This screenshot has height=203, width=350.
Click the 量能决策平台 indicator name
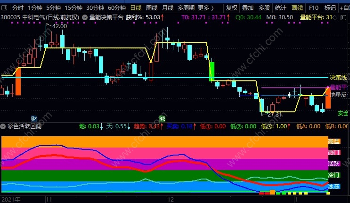coord(106,17)
